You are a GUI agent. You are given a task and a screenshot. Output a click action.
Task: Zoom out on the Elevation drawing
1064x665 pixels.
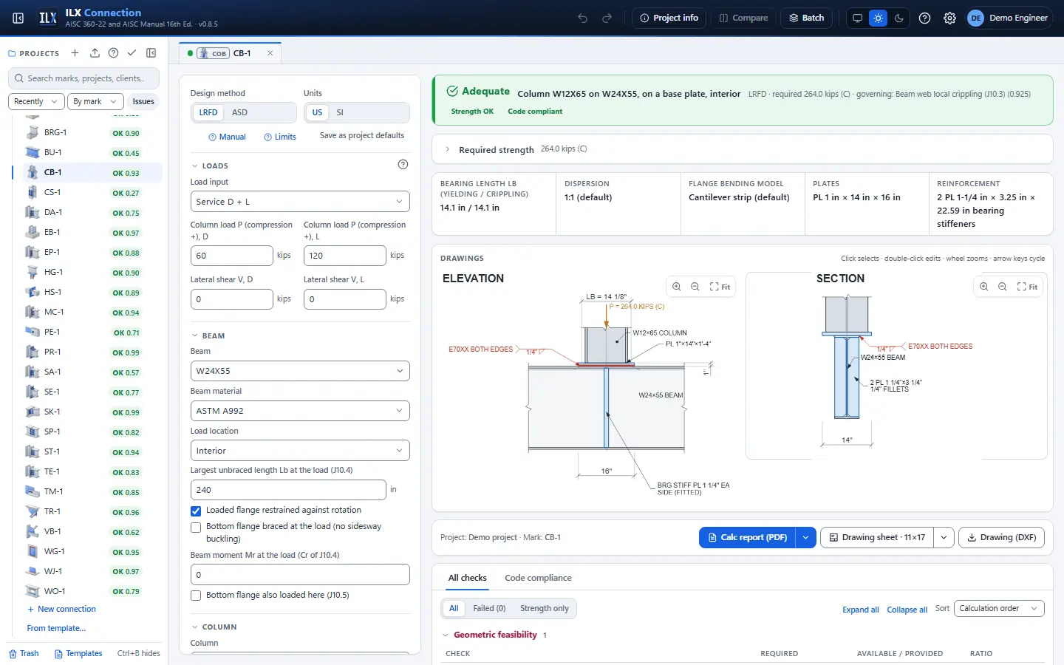[x=695, y=287]
